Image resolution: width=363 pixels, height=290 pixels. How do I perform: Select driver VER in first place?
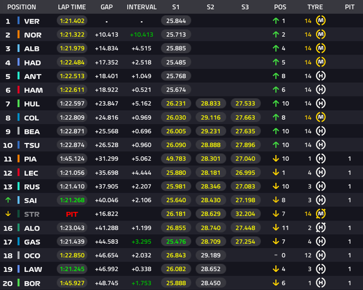[x=31, y=21]
